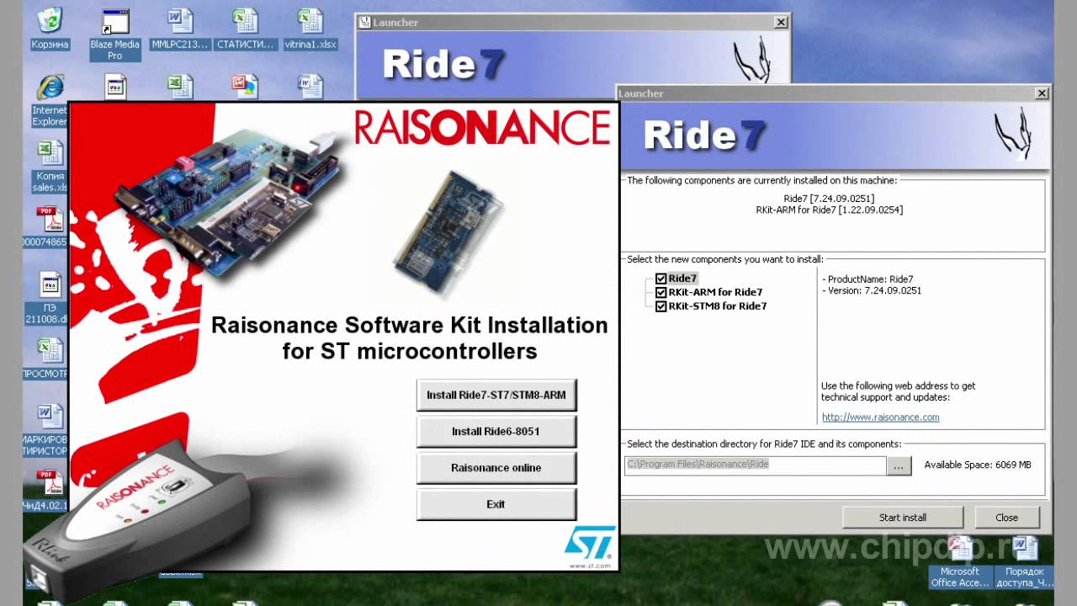Open the Копия sales.xls desktop icon
1077x606 pixels.
coord(50,167)
